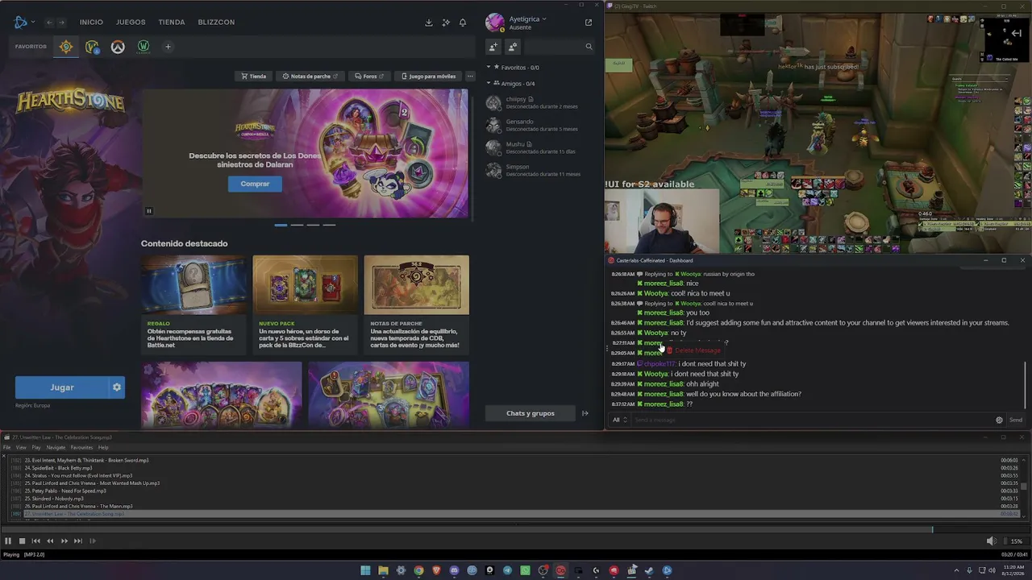Viewport: 1032px width, 580px height.
Task: Collapse the Favoritos friends group
Action: coord(489,68)
